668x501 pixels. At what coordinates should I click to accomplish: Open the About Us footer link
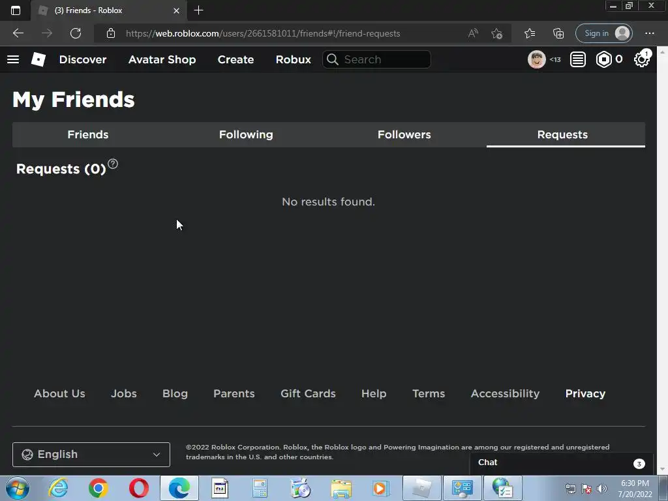(59, 393)
